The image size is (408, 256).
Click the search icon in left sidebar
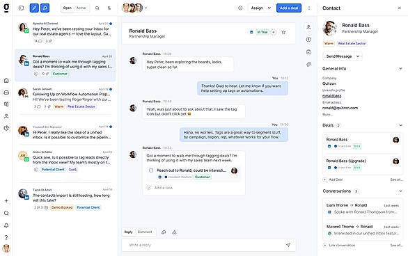tap(6, 213)
